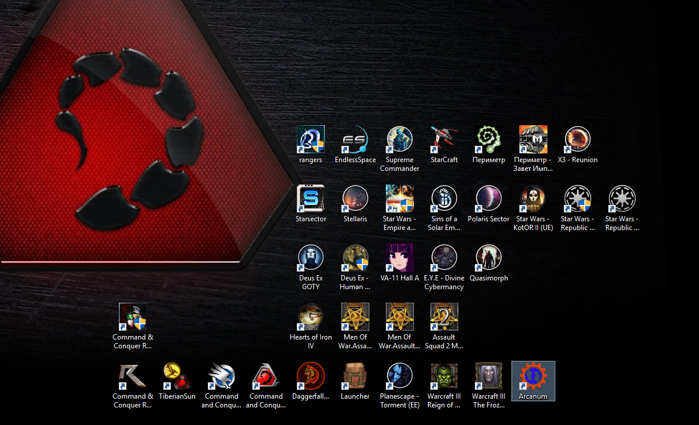Screen dimensions: 699x425
Task: Select Command and Conqu... icon with red emblem
Action: coord(266,375)
